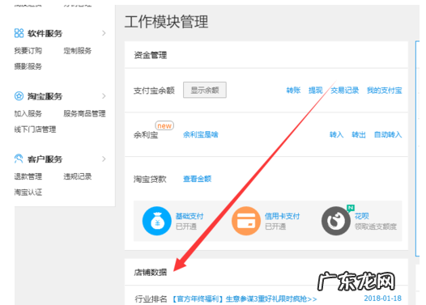Click the 软件服务 grid icon
426x305 pixels.
point(19,33)
